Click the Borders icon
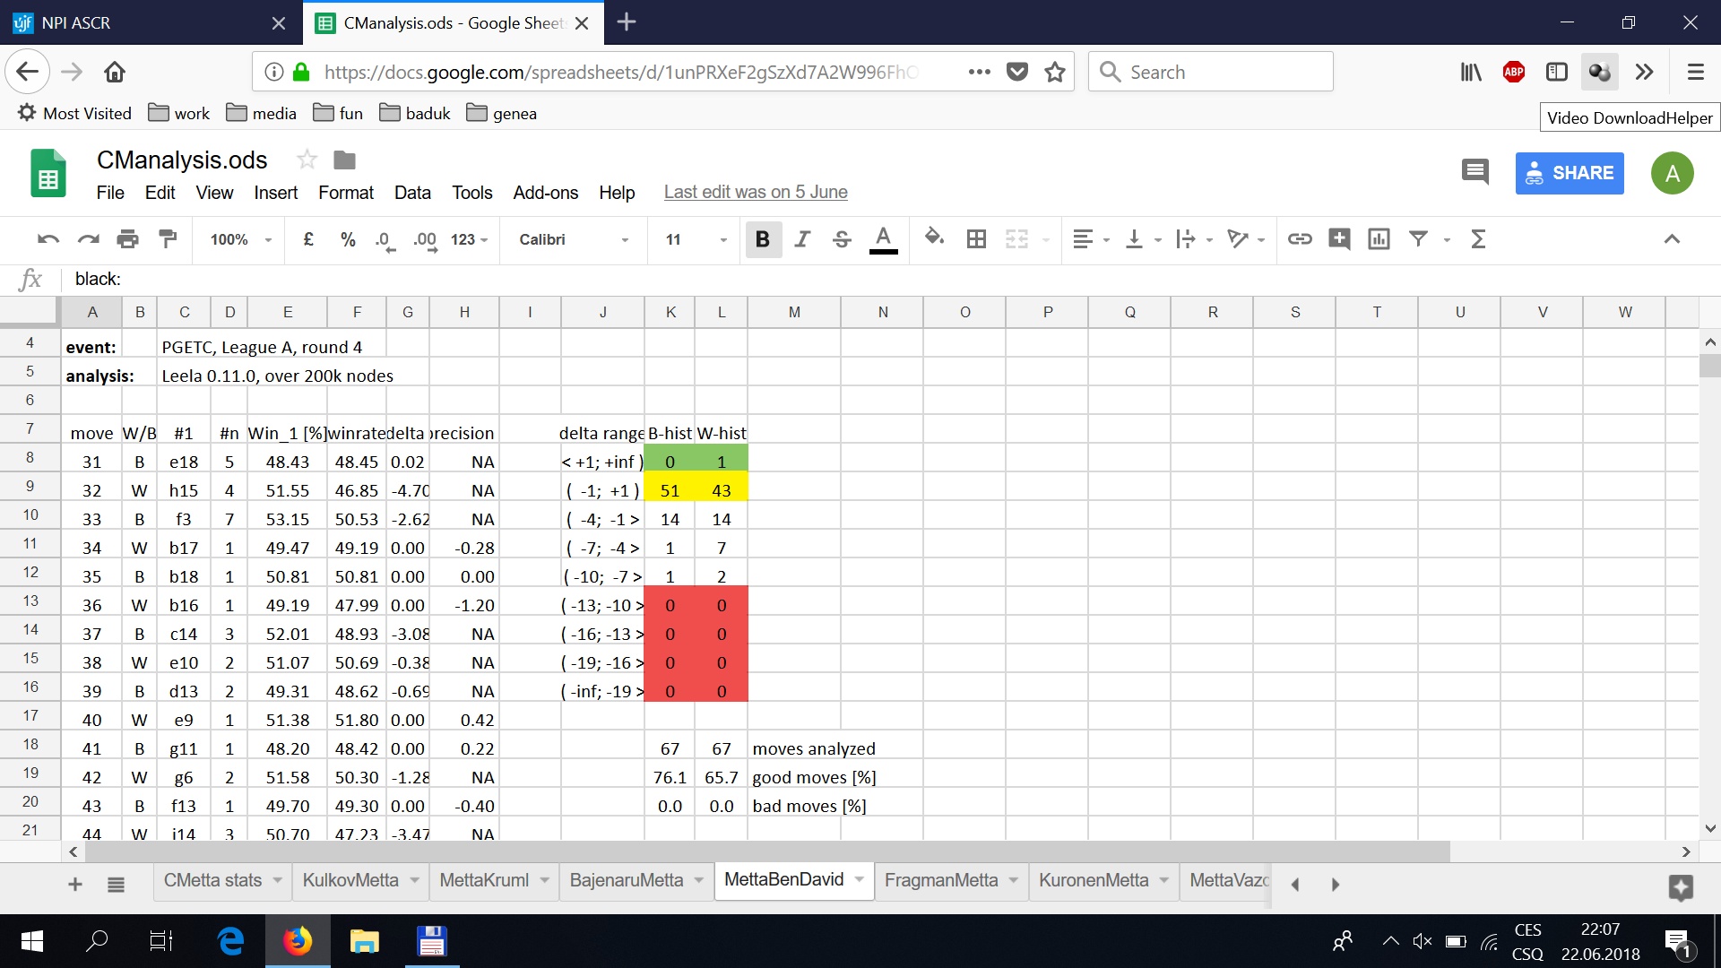Image resolution: width=1721 pixels, height=968 pixels. 976,240
